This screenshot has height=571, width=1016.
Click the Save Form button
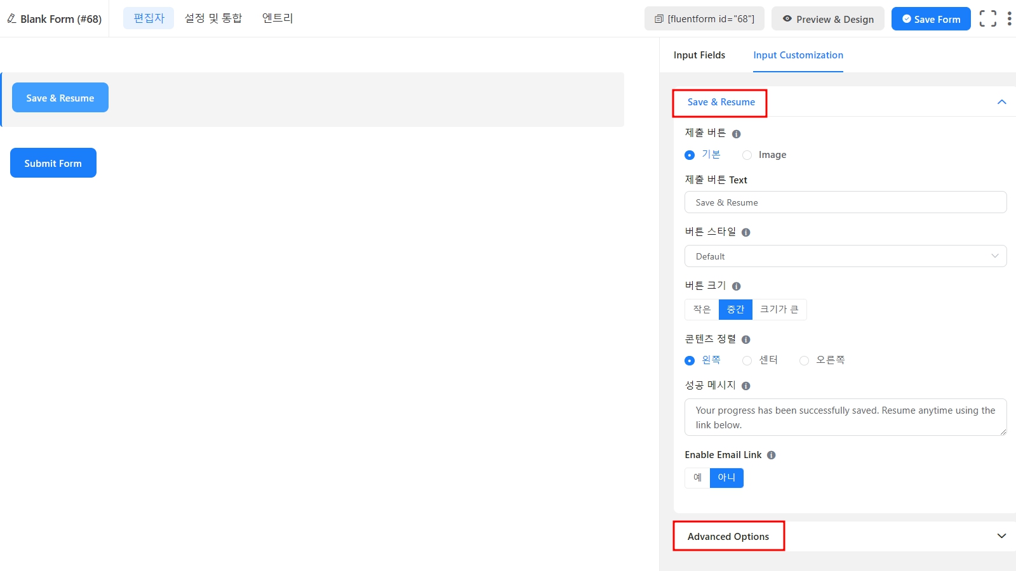(931, 19)
